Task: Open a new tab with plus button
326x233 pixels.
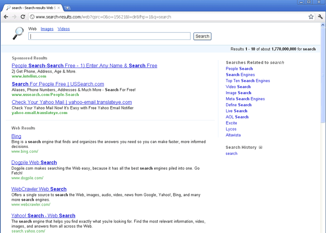Action: 68,8
